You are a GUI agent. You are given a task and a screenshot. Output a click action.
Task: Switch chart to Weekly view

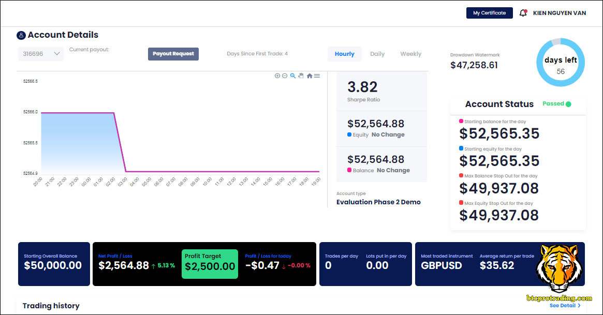click(x=410, y=54)
